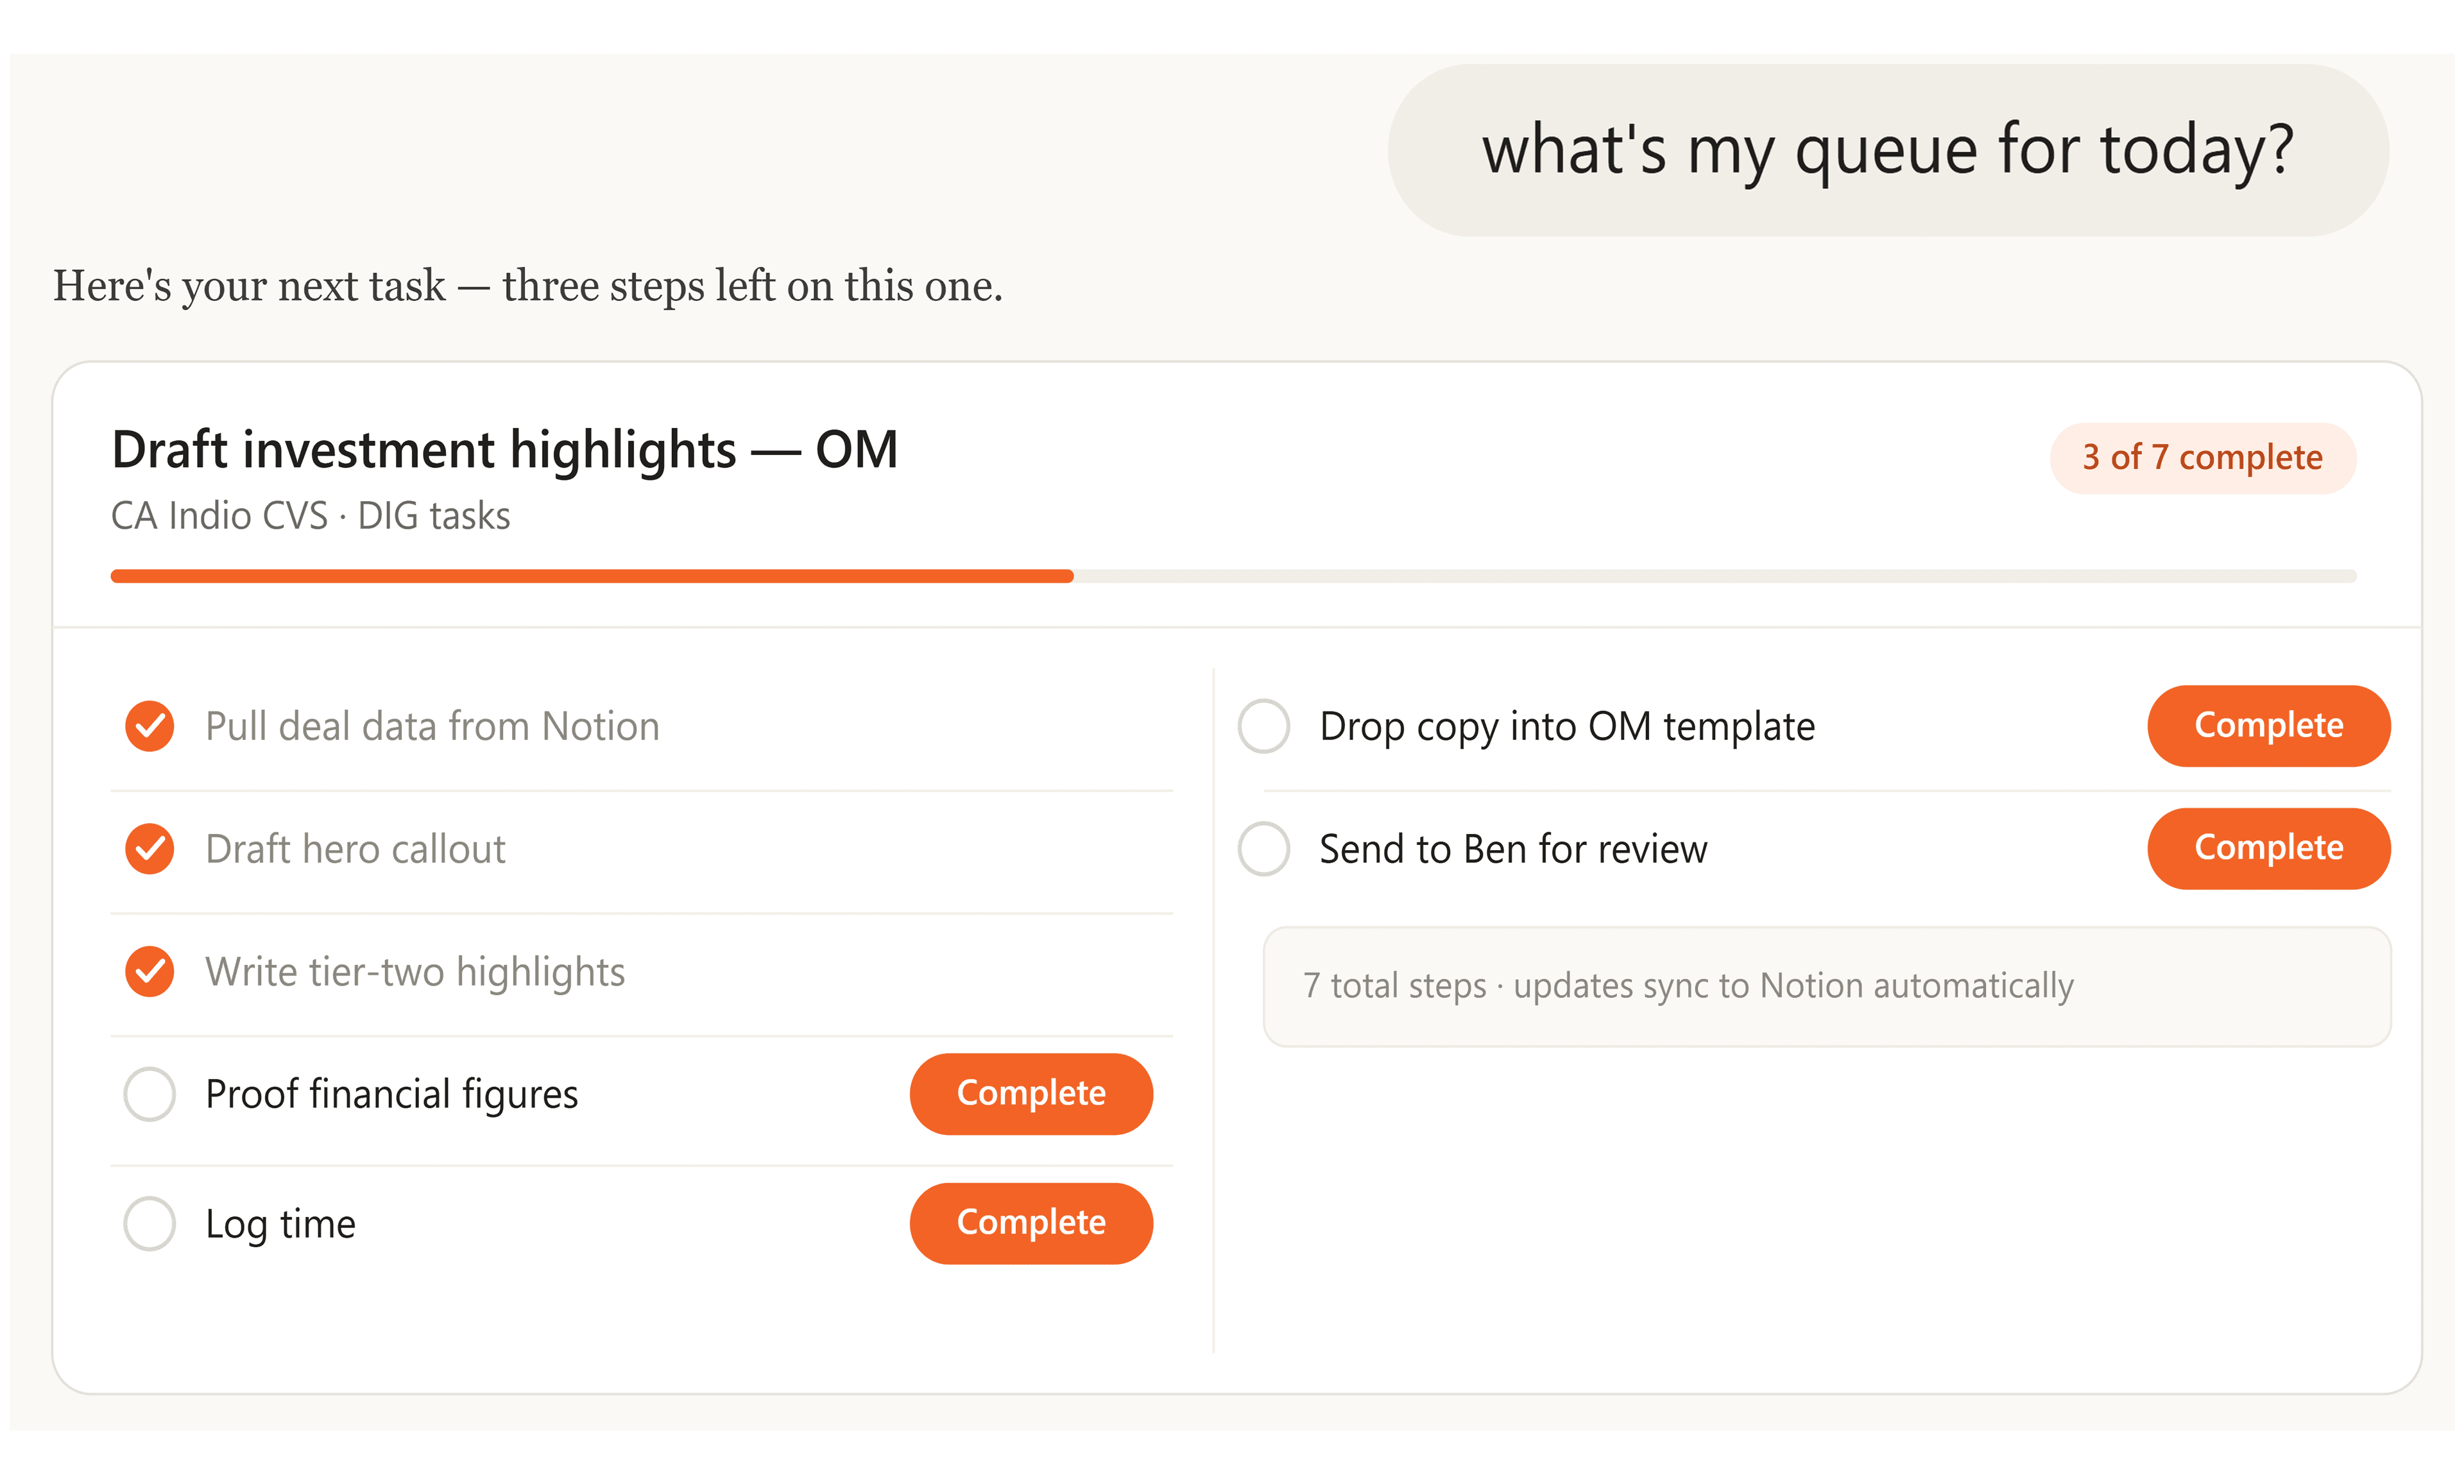Screen dimensions: 2464x1484
Task: Click Complete next to Log time
Action: pos(1031,1224)
